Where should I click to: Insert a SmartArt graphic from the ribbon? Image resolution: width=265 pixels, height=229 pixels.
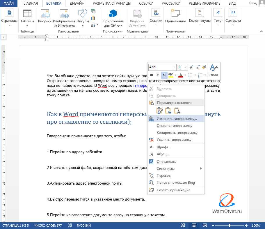[x=93, y=11]
